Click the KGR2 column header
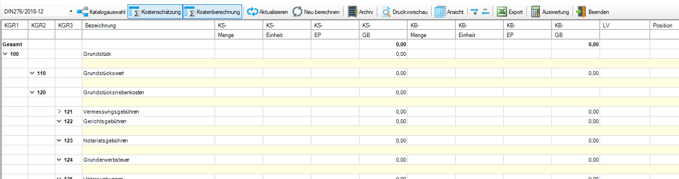Screen dimensions: 679x179 coord(41,25)
